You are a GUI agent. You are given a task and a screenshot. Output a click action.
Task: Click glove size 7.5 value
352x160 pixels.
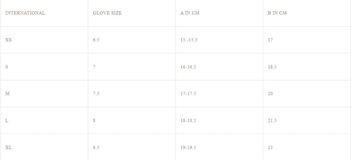[96, 94]
